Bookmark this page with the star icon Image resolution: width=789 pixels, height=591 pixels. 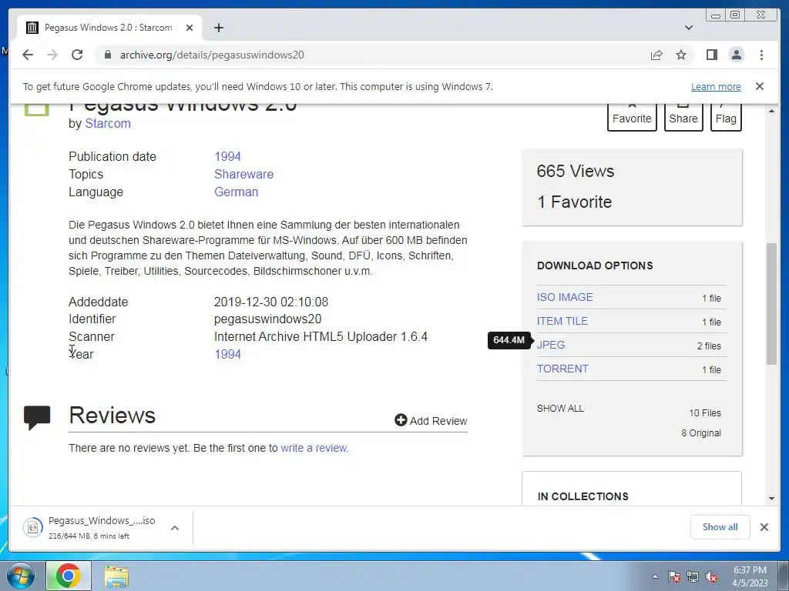point(681,55)
